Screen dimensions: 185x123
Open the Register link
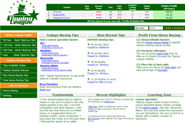pyautogui.click(x=179, y=28)
